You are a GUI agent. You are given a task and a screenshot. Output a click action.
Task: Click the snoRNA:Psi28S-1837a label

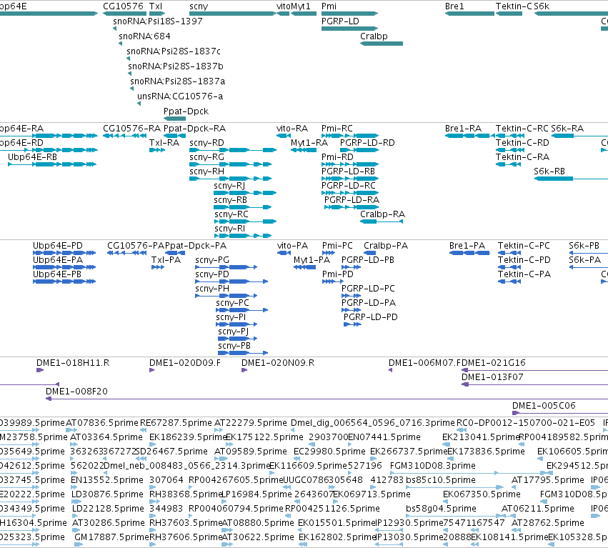click(x=178, y=81)
